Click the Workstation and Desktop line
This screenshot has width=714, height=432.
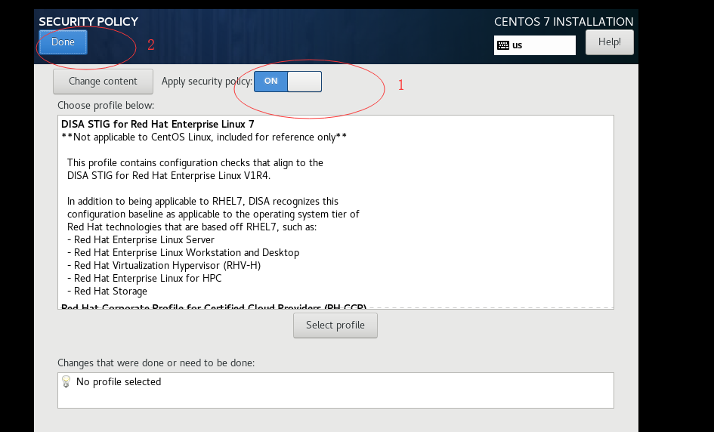(183, 253)
